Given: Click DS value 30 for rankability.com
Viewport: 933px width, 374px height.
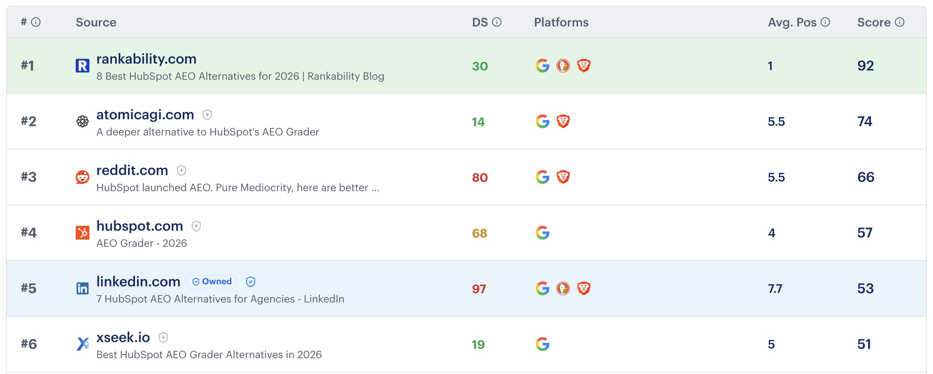Looking at the screenshot, I should 480,66.
